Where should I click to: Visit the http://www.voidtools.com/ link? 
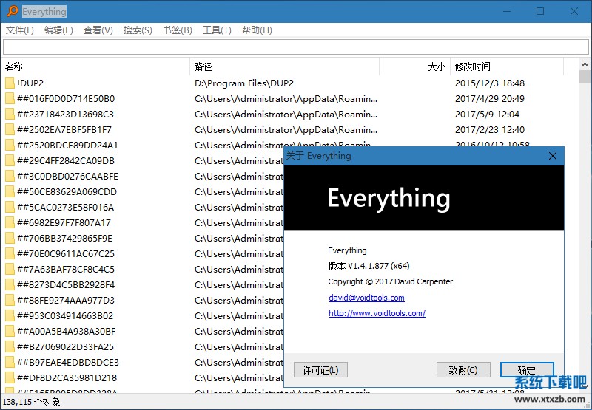[377, 313]
